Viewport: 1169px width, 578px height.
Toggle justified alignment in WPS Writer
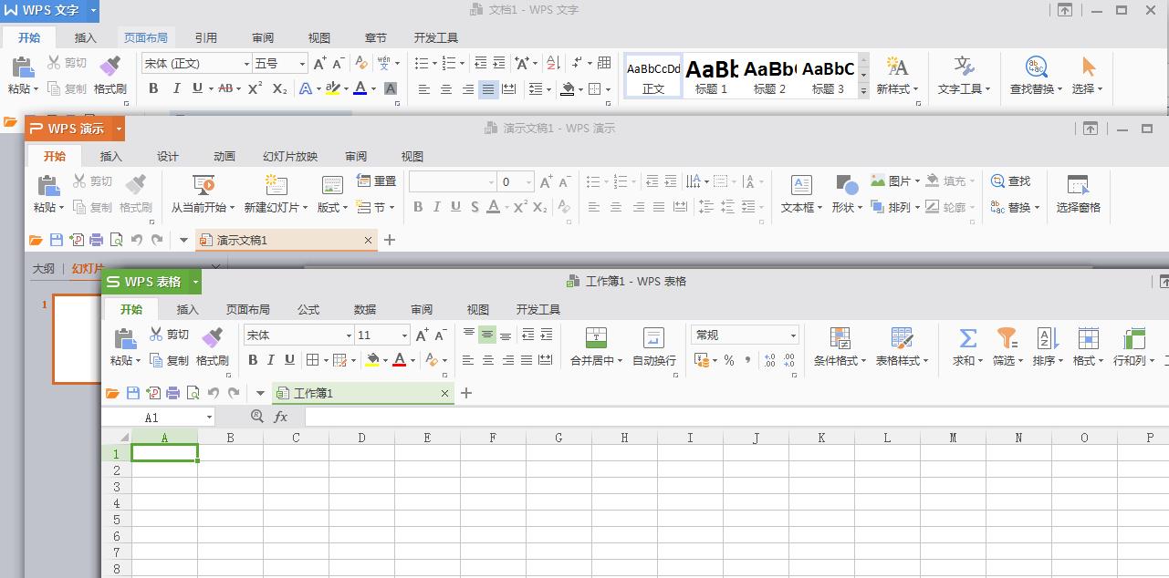point(488,88)
